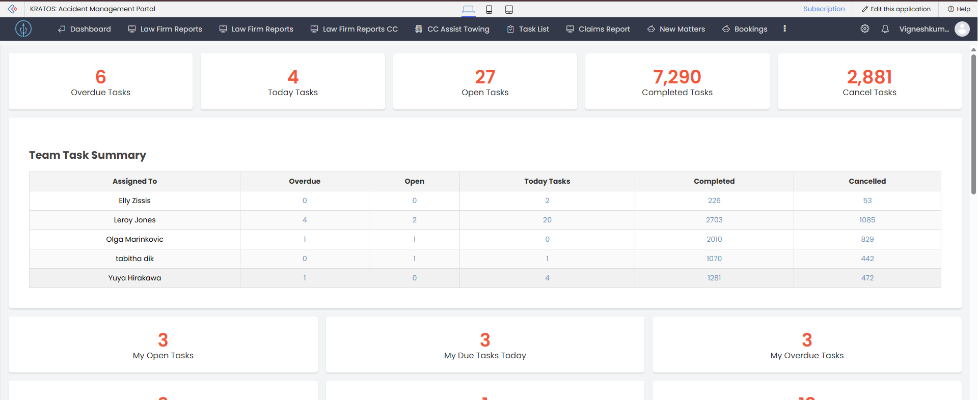Image resolution: width=978 pixels, height=400 pixels.
Task: Click Leroy Jones completed count 2703
Action: (x=714, y=220)
